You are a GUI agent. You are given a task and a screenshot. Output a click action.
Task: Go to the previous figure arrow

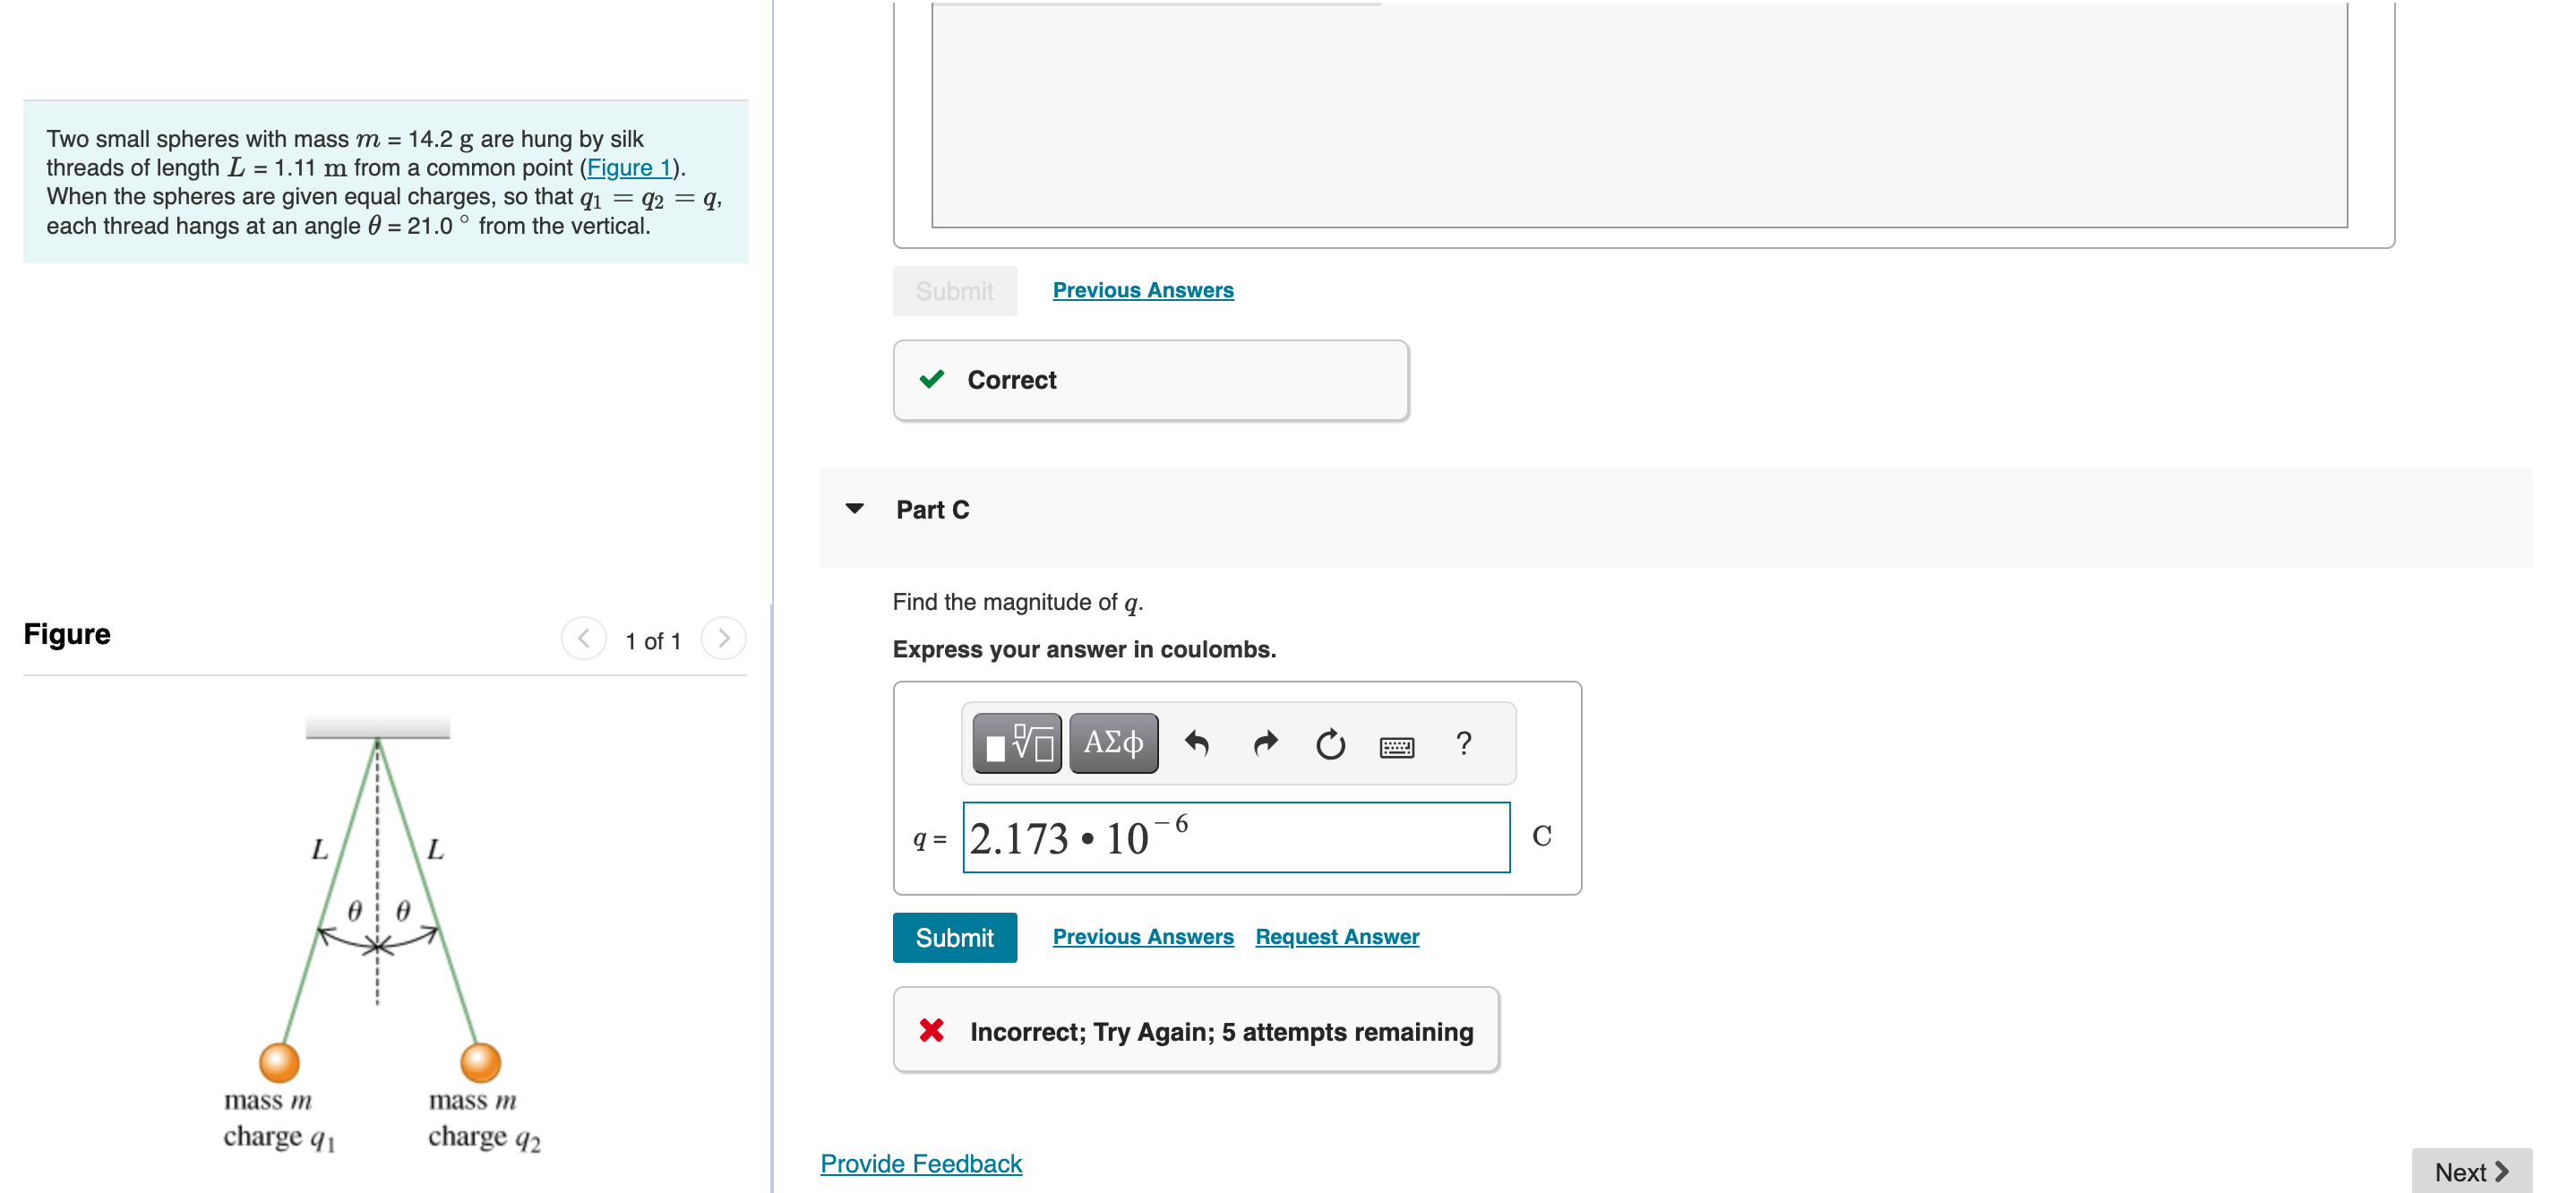pos(584,638)
